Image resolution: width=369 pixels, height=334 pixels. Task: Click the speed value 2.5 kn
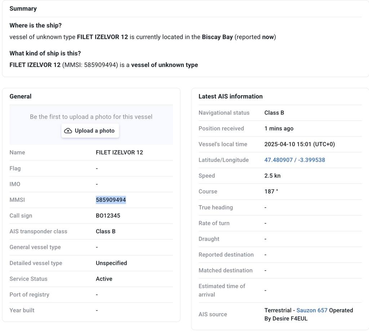(x=272, y=175)
